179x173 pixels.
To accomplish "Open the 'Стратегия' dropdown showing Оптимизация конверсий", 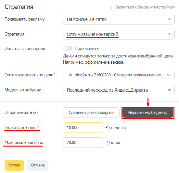I will click(x=119, y=34).
